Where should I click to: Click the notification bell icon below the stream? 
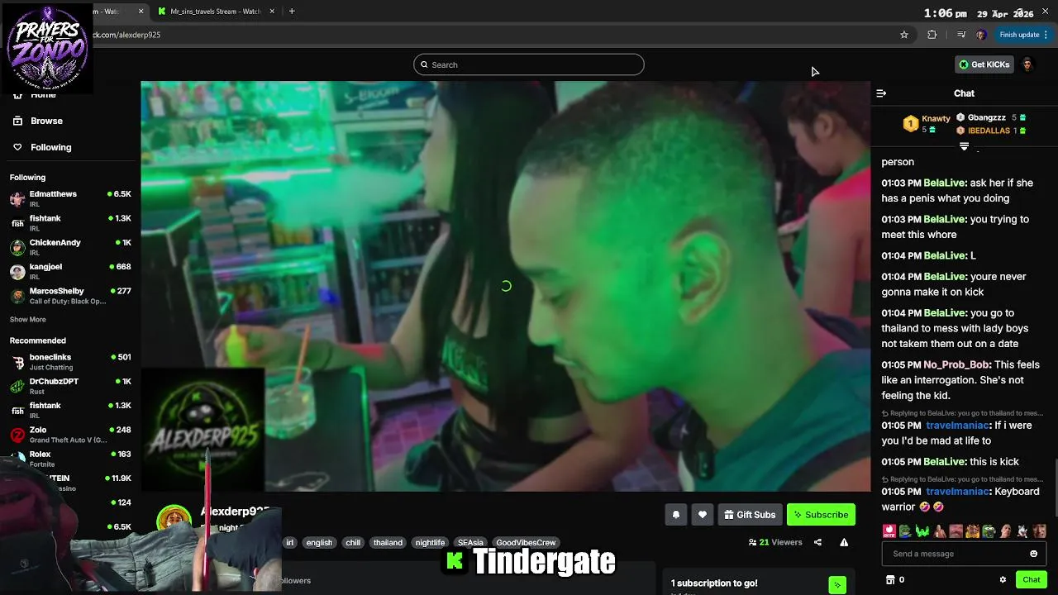pyautogui.click(x=675, y=515)
